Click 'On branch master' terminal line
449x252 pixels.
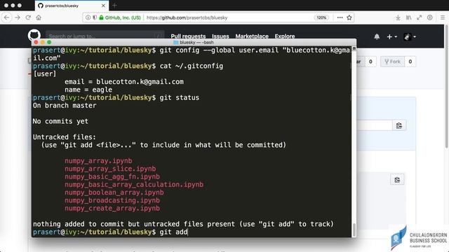tap(65, 106)
